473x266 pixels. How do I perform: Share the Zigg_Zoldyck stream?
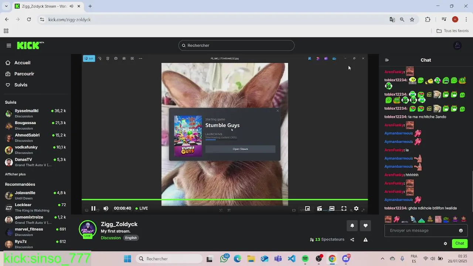coord(352,239)
